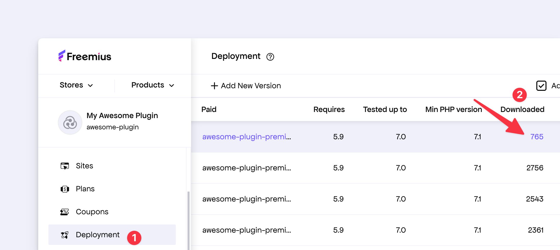This screenshot has width=560, height=250.
Task: Click the plus icon for new version
Action: (214, 86)
